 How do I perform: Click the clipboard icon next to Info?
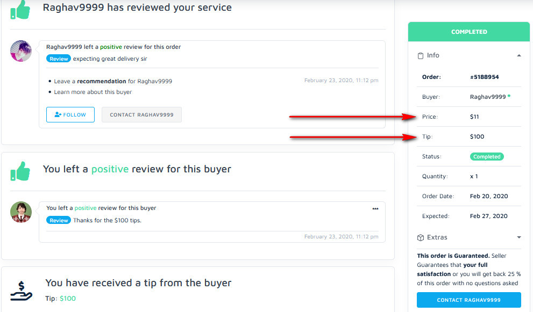pyautogui.click(x=421, y=55)
